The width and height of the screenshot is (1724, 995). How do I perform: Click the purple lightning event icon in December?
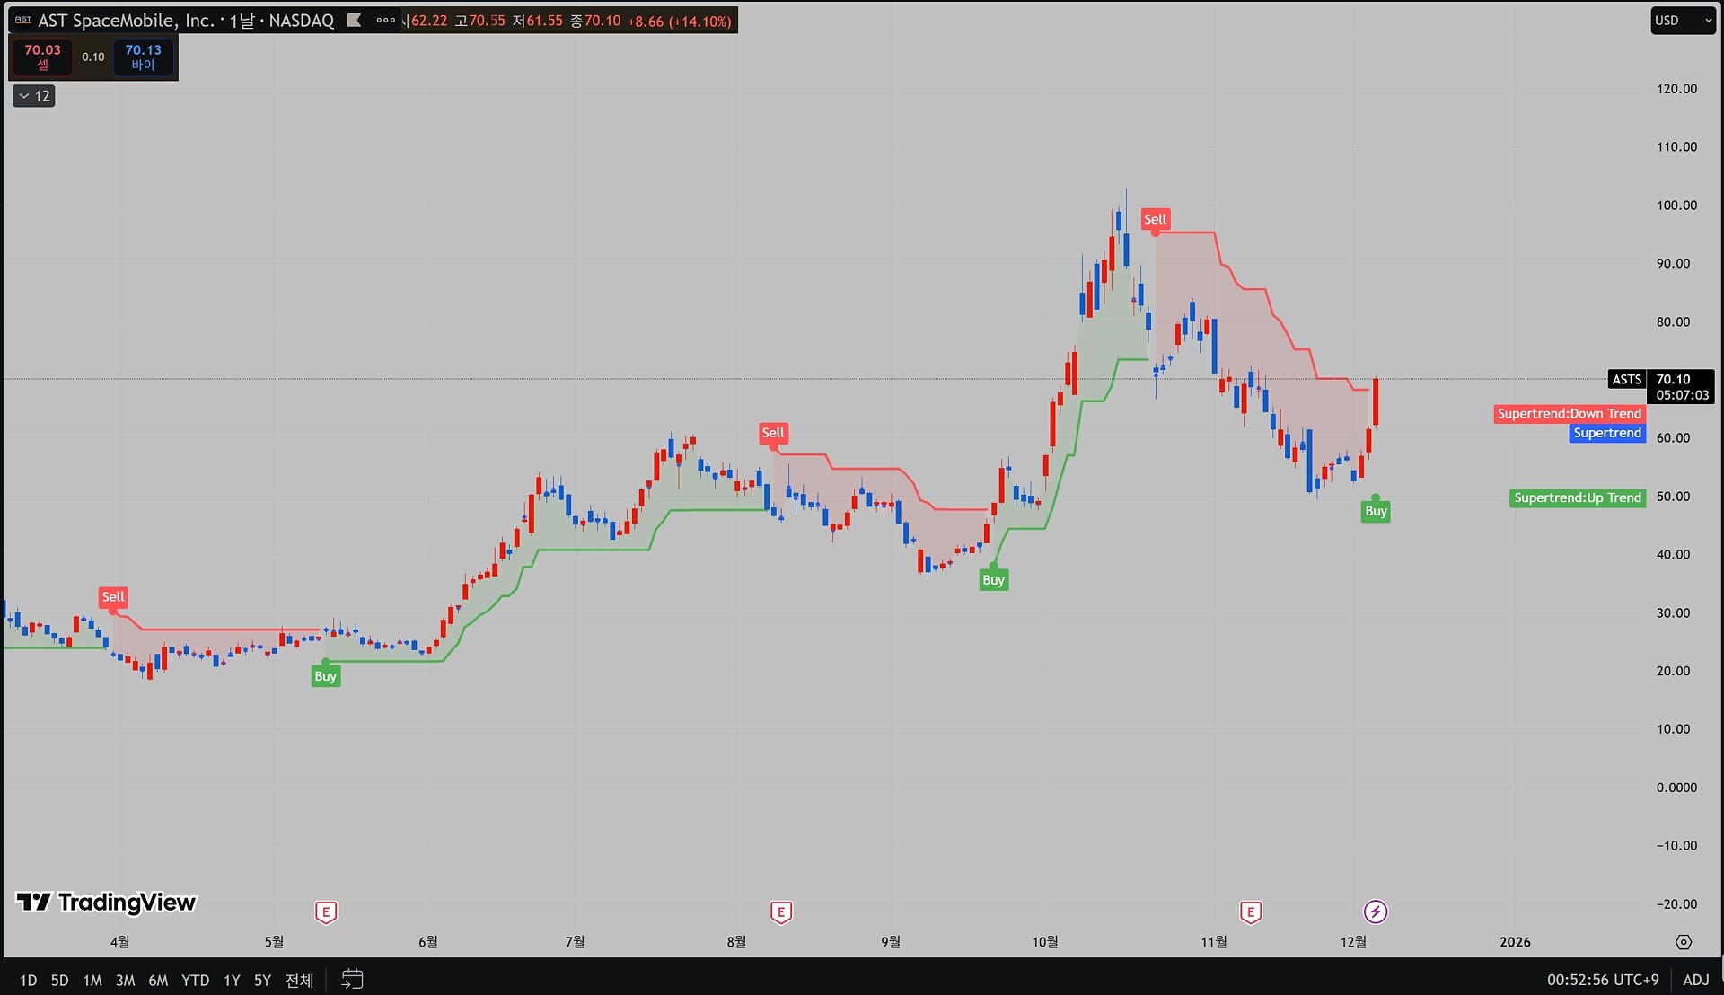click(1375, 912)
